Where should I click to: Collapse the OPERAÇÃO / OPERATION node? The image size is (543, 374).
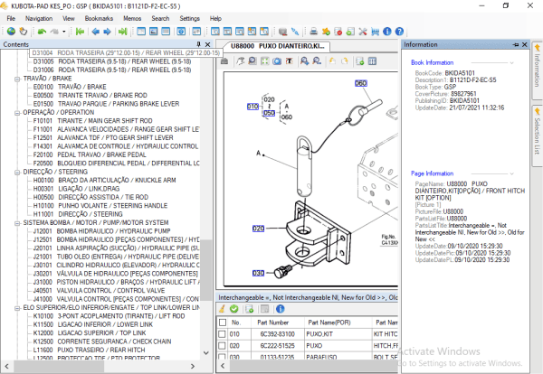coord(17,113)
